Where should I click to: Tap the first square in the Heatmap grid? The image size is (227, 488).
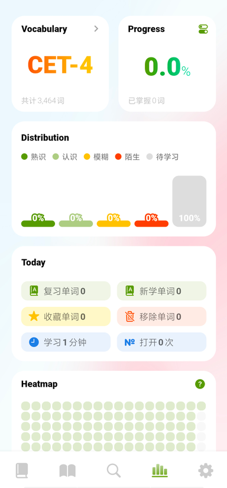click(26, 406)
